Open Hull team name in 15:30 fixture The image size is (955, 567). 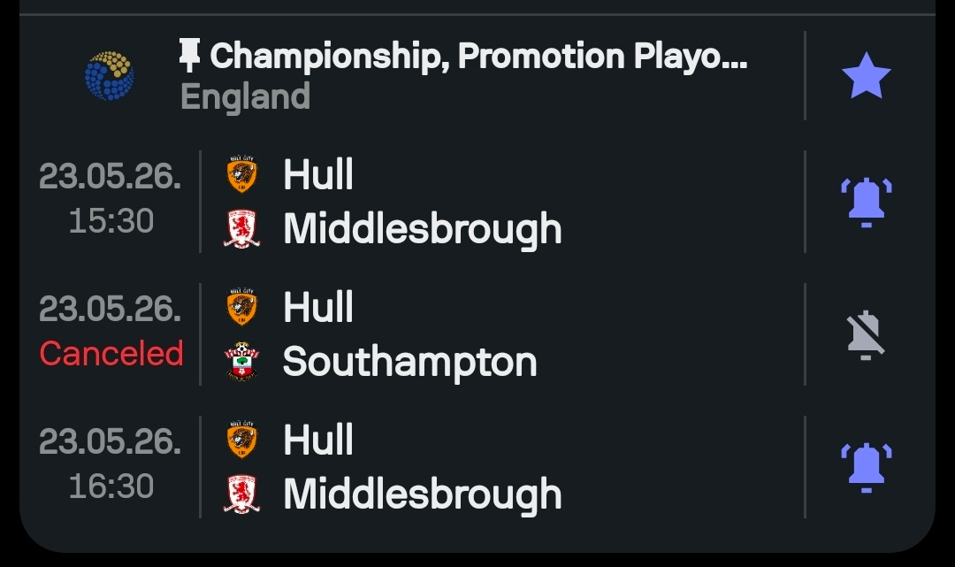[x=318, y=174]
